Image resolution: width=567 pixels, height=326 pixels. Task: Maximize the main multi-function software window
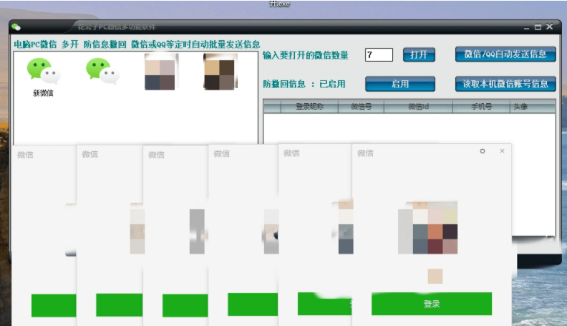click(x=538, y=27)
